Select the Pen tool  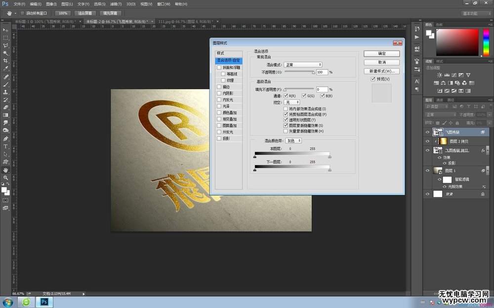pos(5,138)
